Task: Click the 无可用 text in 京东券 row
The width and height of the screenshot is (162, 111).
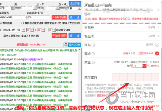Action: click(151, 27)
